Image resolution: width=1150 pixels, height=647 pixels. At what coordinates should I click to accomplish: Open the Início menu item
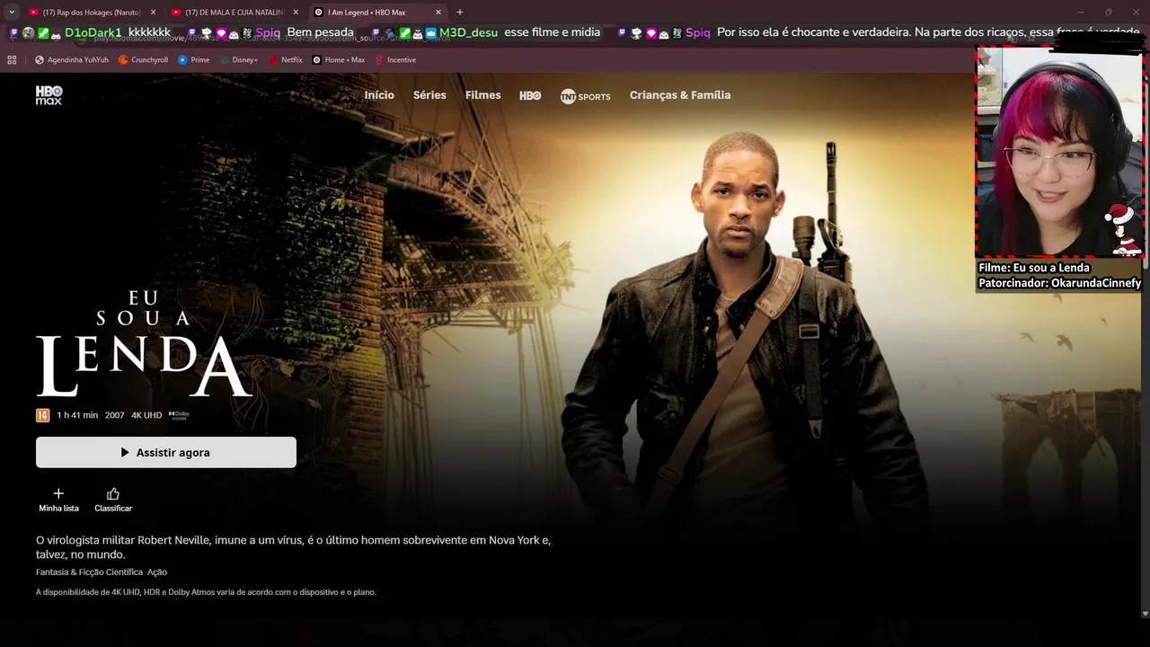click(379, 95)
